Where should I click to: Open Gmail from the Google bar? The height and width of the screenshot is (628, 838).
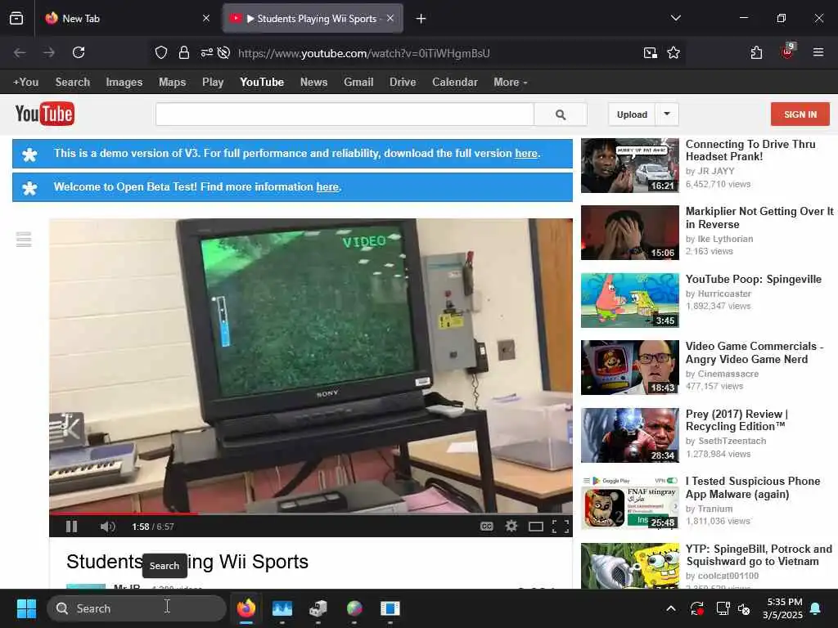click(x=358, y=83)
